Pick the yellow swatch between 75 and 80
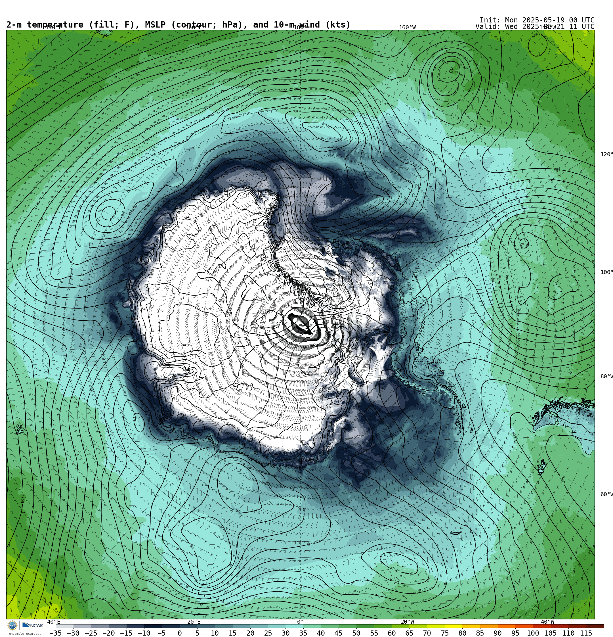 454,626
